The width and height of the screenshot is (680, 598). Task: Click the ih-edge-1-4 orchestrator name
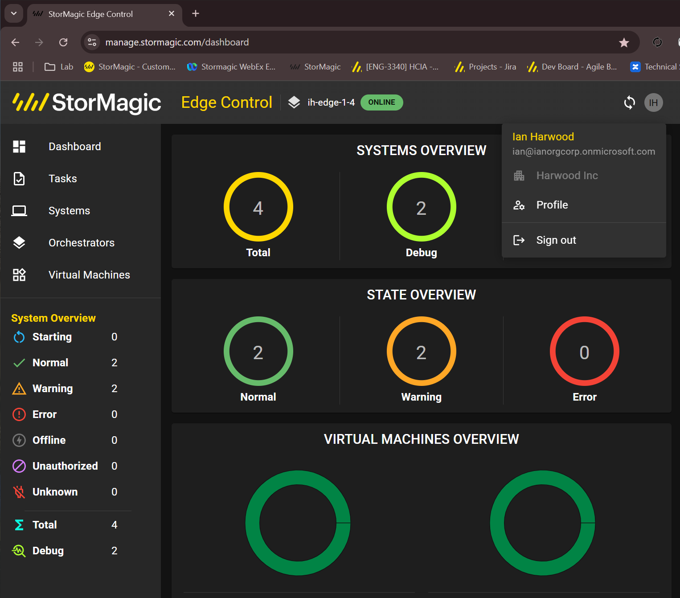[331, 102]
